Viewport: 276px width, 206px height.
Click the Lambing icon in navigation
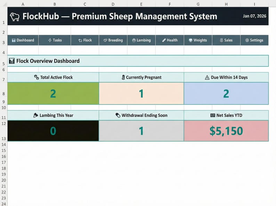pyautogui.click(x=134, y=40)
